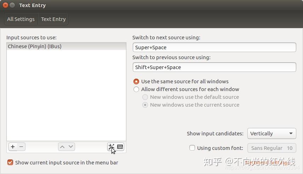The image size is (303, 174).
Task: Move selected input source up
Action: [x=62, y=147]
